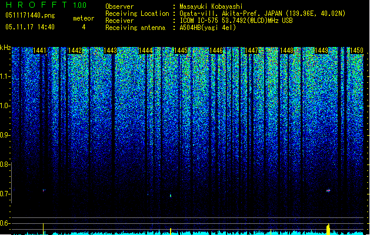
Task: Click the kHz axis unit label
Action: click(5, 48)
